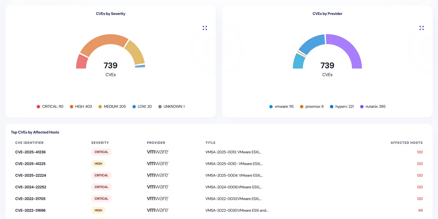Open CVE-2025-41236 details
This screenshot has width=438, height=219.
click(30, 152)
